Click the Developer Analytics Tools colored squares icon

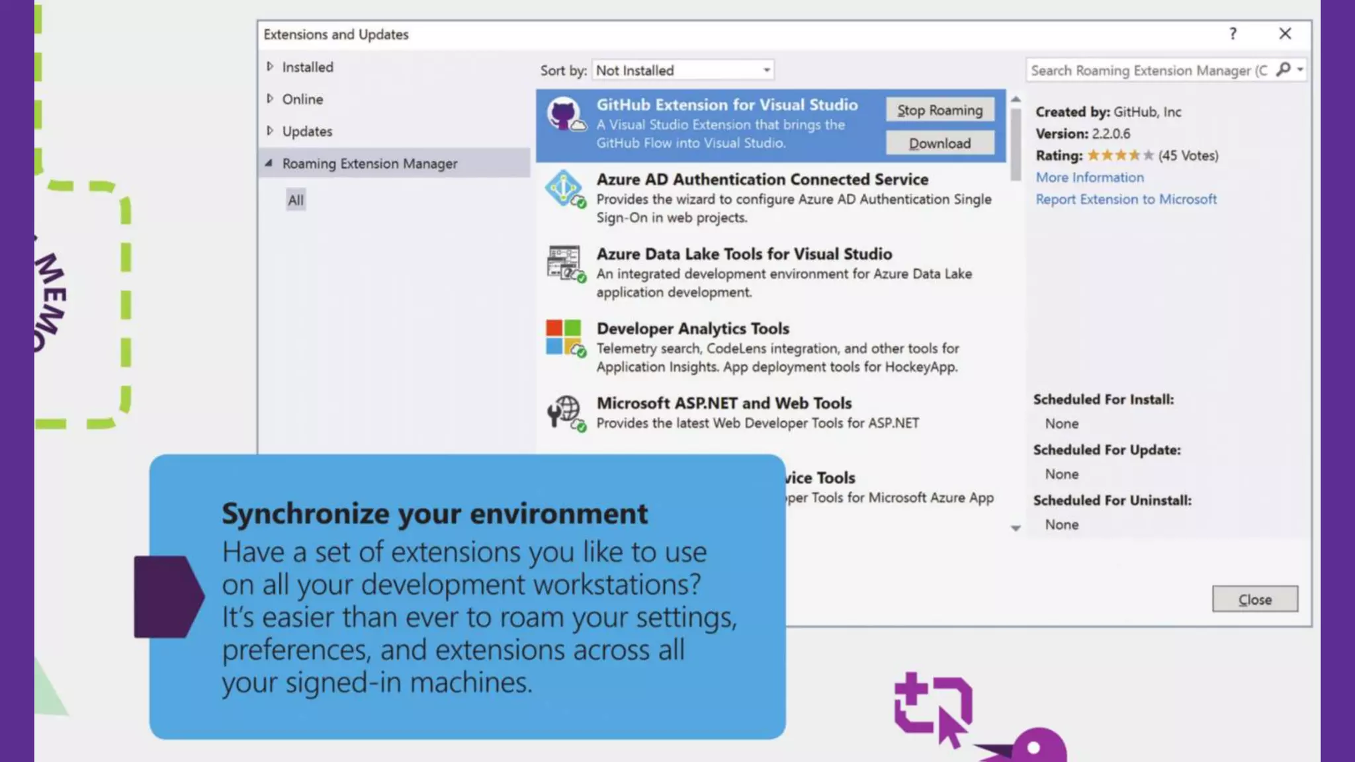(564, 337)
